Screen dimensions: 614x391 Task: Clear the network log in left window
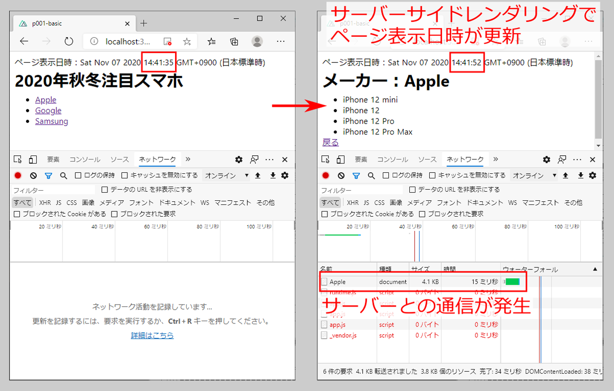[33, 175]
